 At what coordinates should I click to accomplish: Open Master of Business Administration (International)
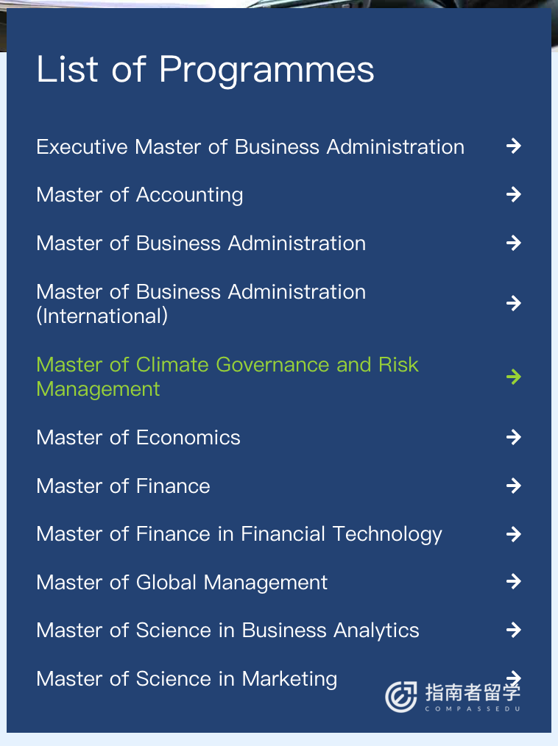pyautogui.click(x=202, y=304)
